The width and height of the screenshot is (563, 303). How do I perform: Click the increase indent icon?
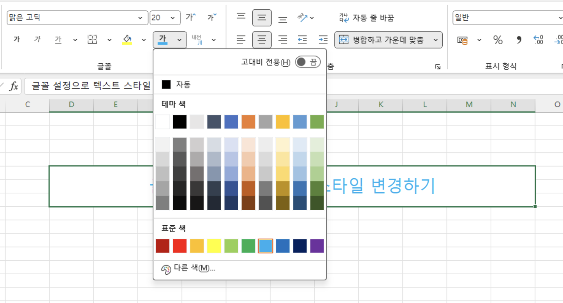pyautogui.click(x=323, y=40)
